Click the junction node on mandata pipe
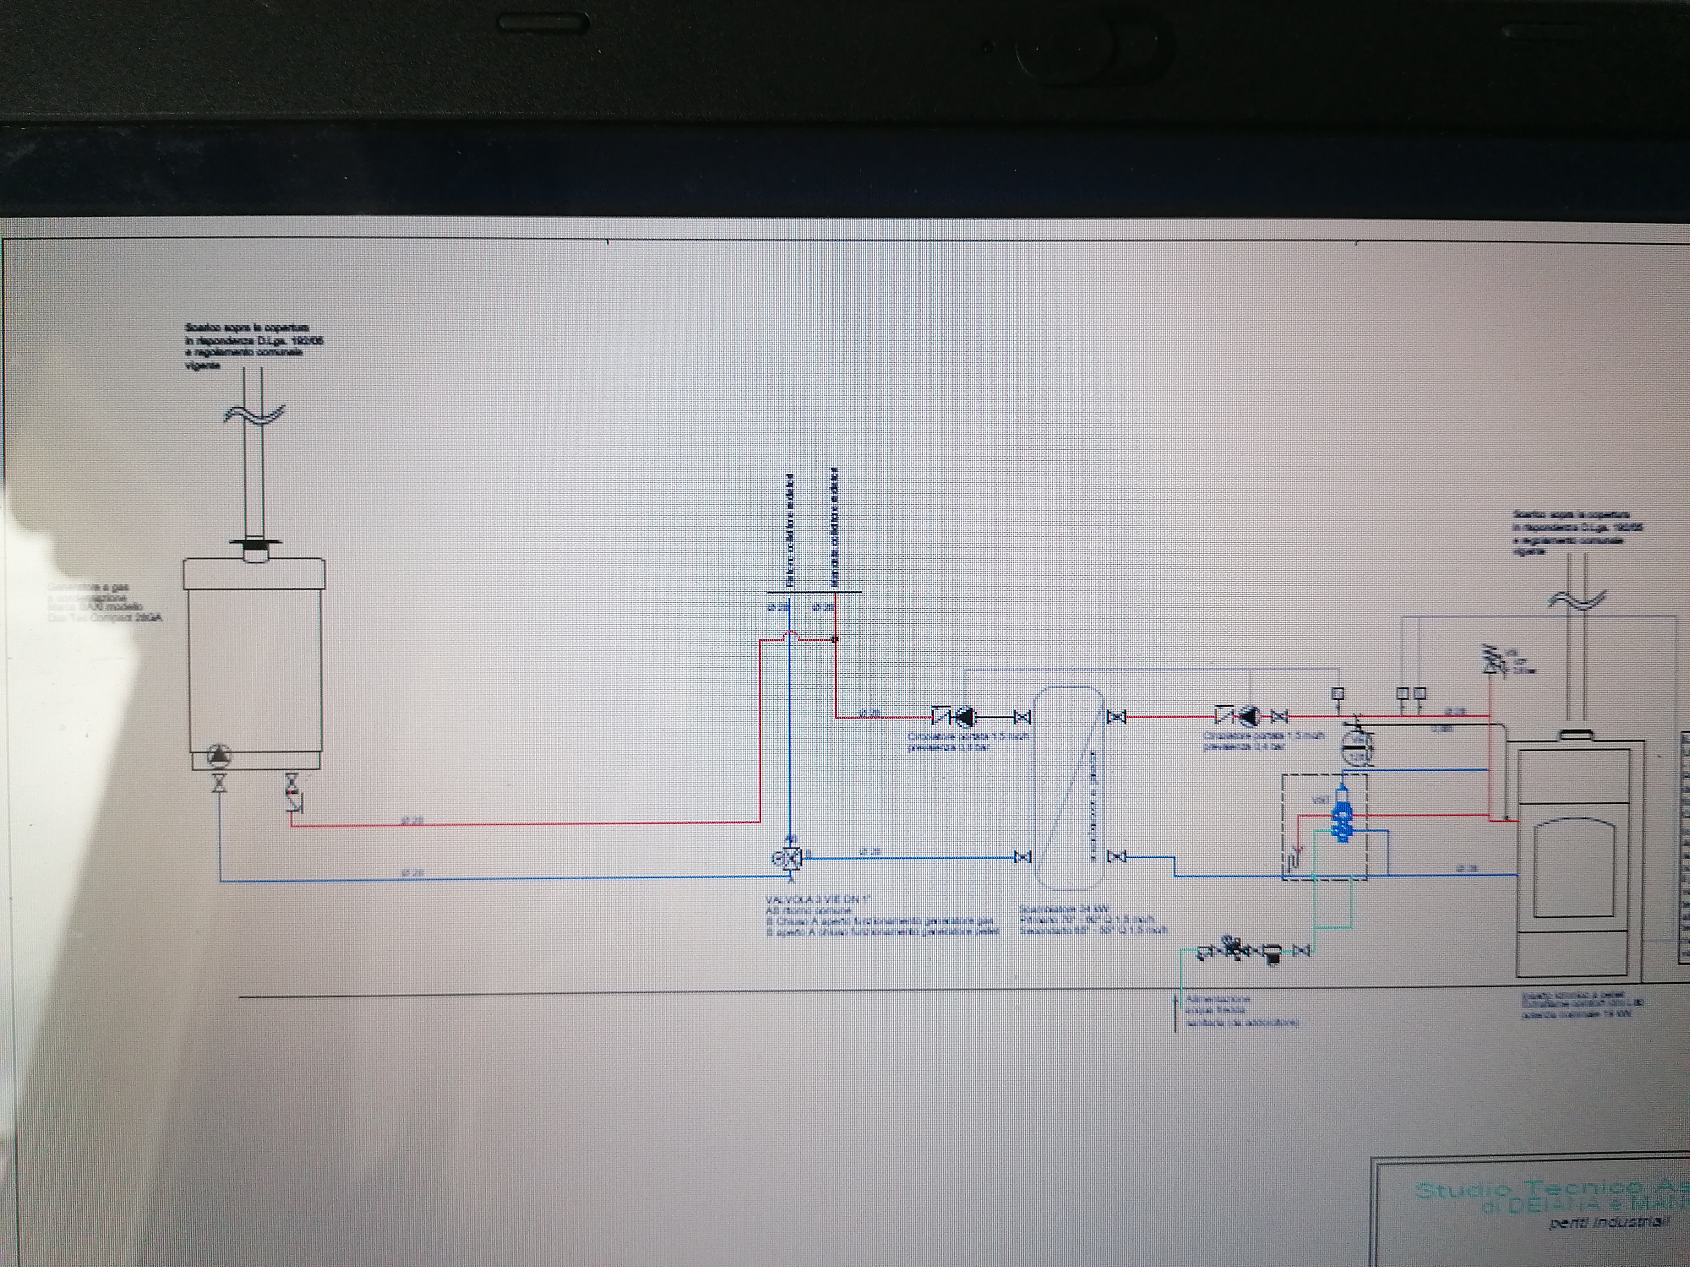Screen dimensions: 1690x1267 (835, 639)
